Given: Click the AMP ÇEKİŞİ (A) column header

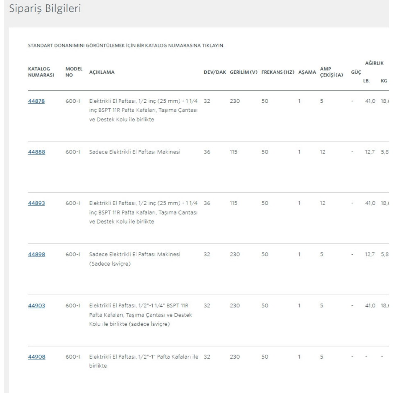Looking at the screenshot, I should click(x=331, y=72).
